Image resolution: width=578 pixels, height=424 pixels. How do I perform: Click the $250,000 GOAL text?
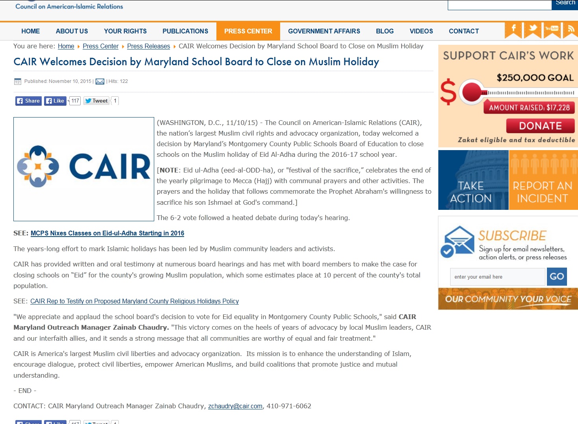535,78
